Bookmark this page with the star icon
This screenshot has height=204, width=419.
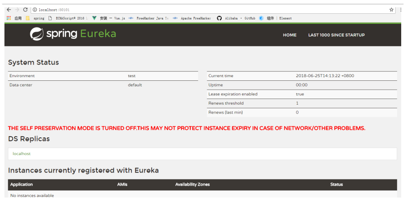click(391, 10)
